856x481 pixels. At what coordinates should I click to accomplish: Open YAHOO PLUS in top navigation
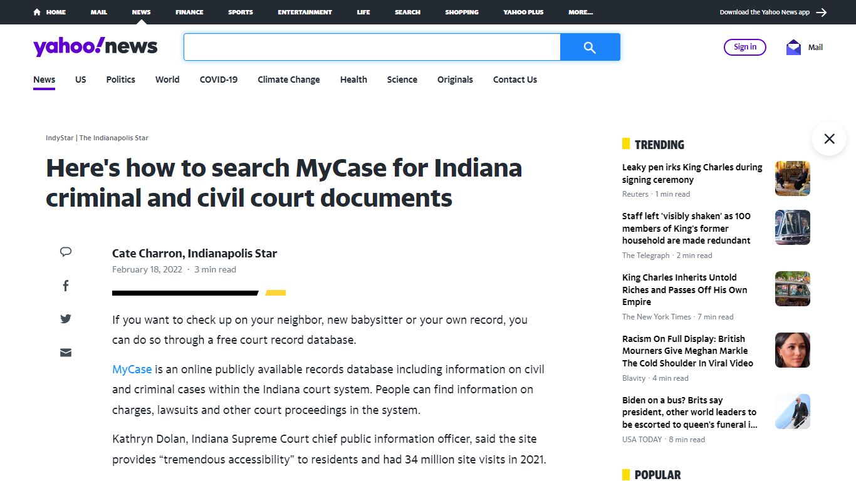pyautogui.click(x=523, y=12)
